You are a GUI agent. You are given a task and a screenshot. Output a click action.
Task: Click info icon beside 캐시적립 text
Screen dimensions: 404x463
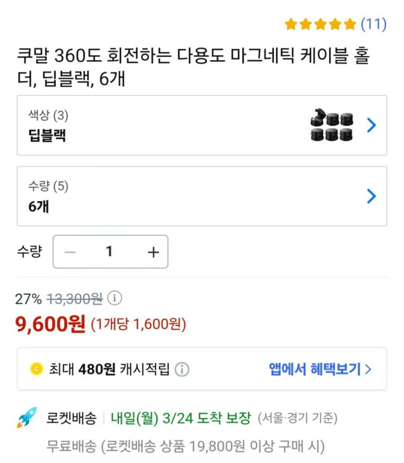pyautogui.click(x=181, y=370)
